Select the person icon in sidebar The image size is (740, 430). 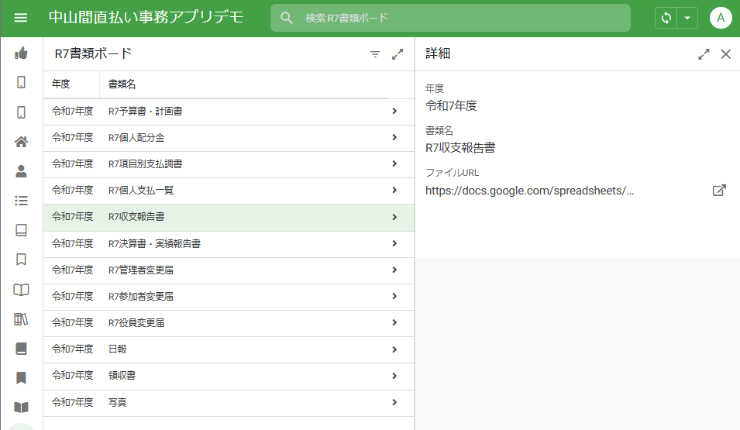21,171
